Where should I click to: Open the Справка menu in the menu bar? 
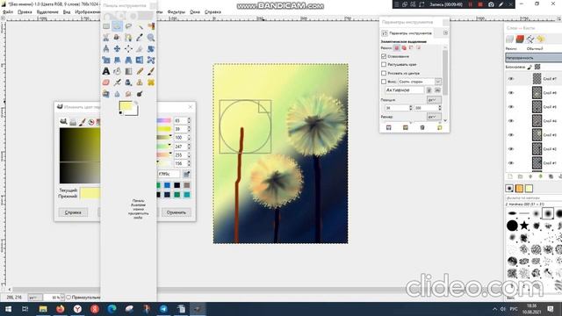click(x=213, y=11)
